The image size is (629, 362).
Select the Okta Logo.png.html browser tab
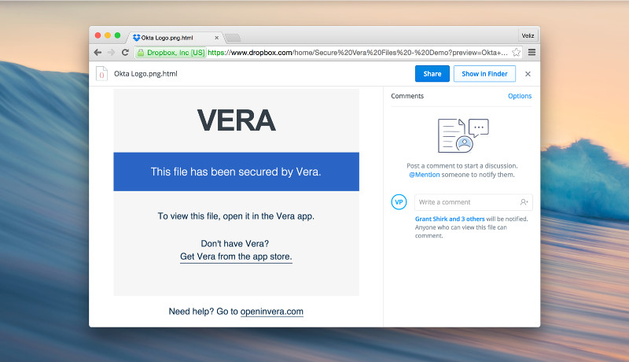tap(175, 38)
